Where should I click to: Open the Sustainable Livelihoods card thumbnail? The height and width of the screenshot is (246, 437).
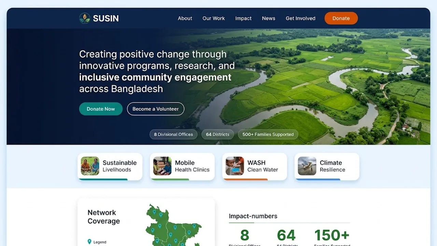point(90,166)
